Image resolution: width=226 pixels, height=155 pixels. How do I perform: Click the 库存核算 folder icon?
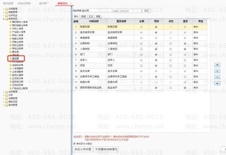click(6, 19)
